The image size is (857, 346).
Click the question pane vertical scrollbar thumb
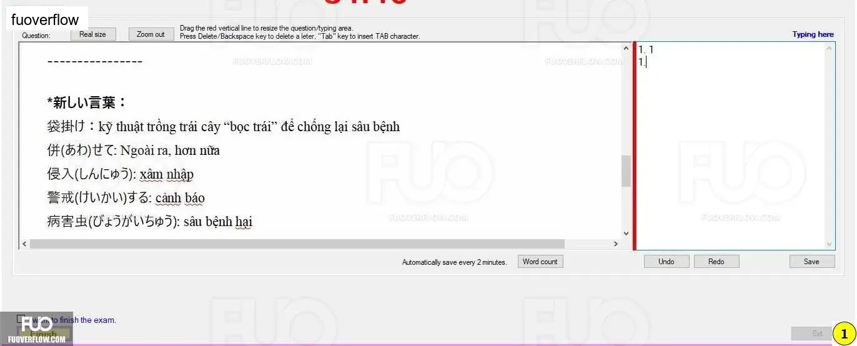pos(627,171)
